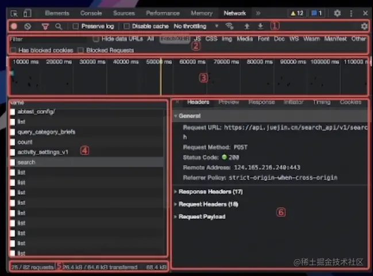Open network settings gear in toolbar
The image size is (373, 276).
[364, 26]
